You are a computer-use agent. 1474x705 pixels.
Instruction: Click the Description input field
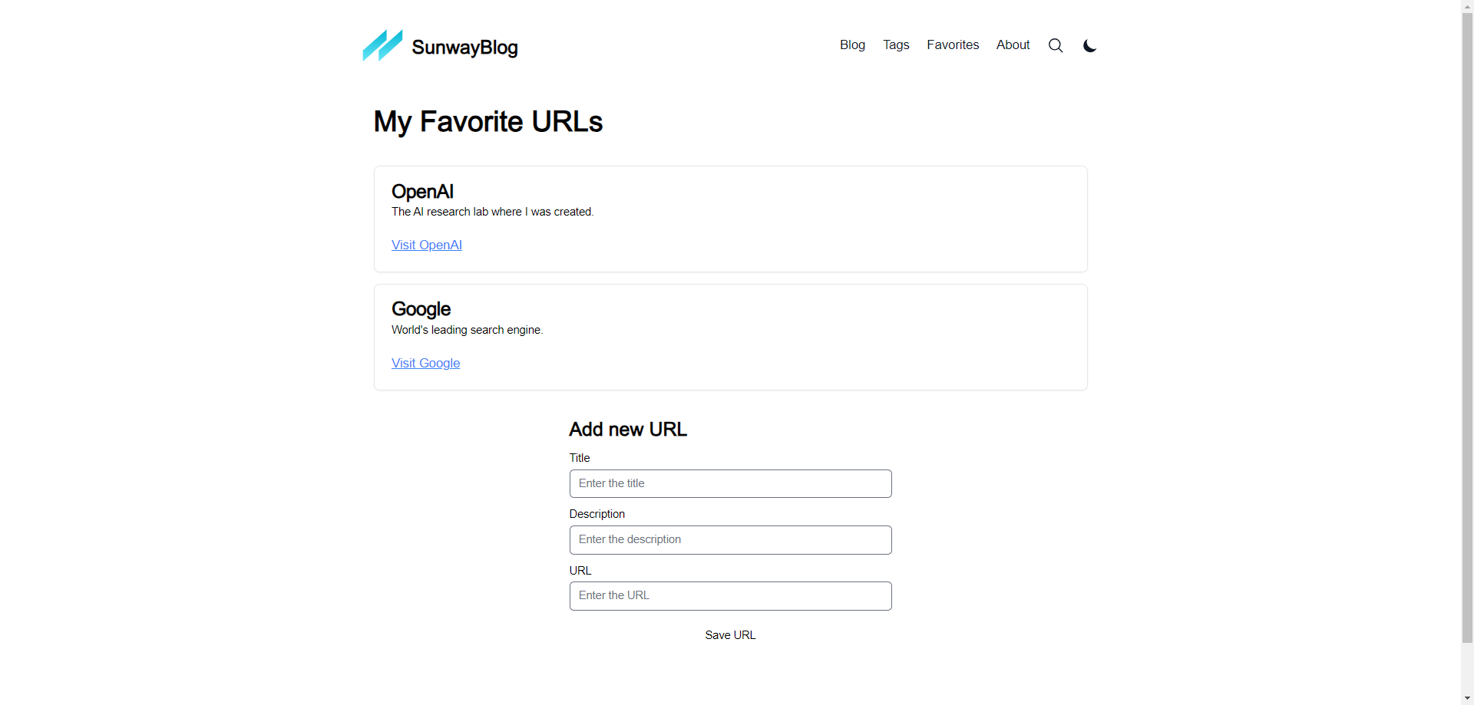[x=730, y=540]
